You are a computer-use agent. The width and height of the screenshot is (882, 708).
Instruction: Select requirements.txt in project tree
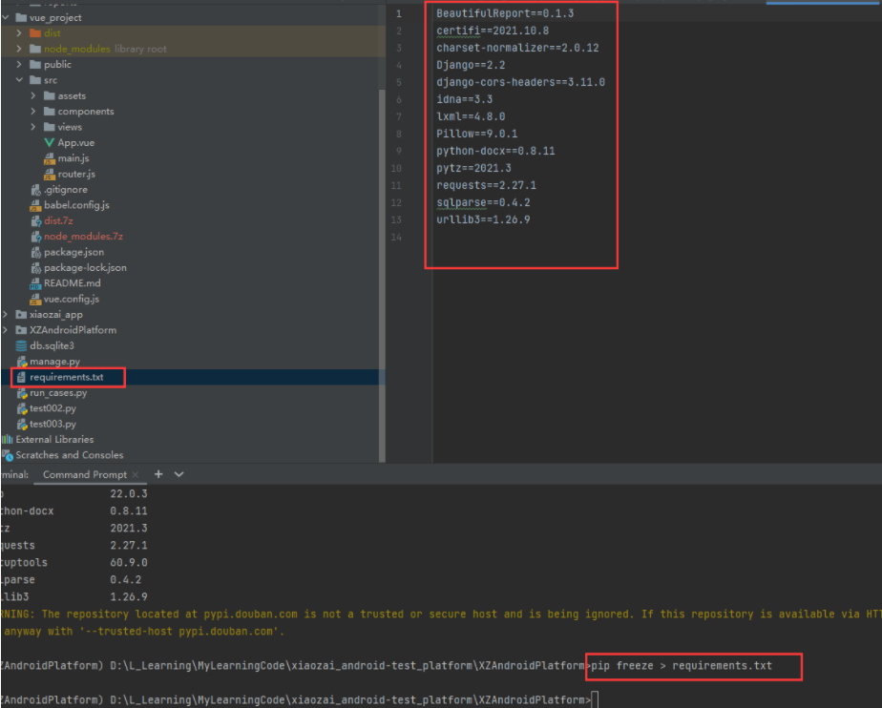click(x=67, y=377)
